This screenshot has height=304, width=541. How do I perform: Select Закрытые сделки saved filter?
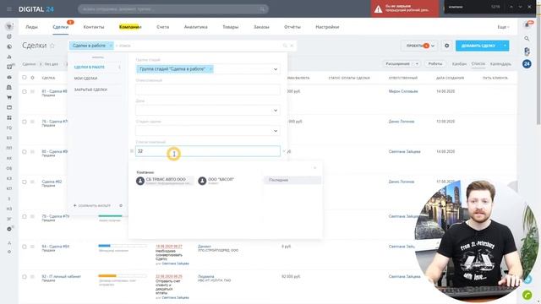click(x=90, y=90)
